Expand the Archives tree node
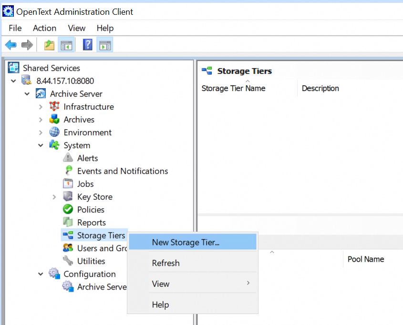 [x=41, y=120]
